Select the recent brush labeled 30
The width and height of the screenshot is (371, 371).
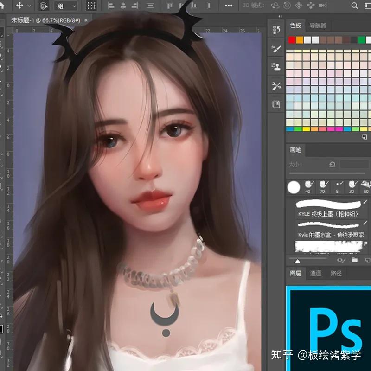click(352, 187)
